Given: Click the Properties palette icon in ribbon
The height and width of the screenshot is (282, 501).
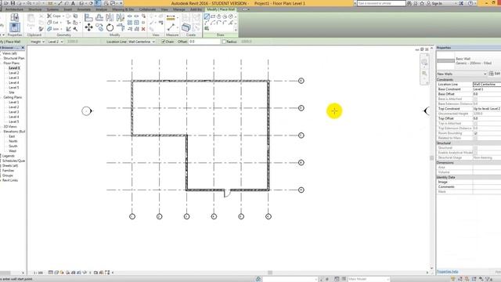Looking at the screenshot, I should pos(14,27).
